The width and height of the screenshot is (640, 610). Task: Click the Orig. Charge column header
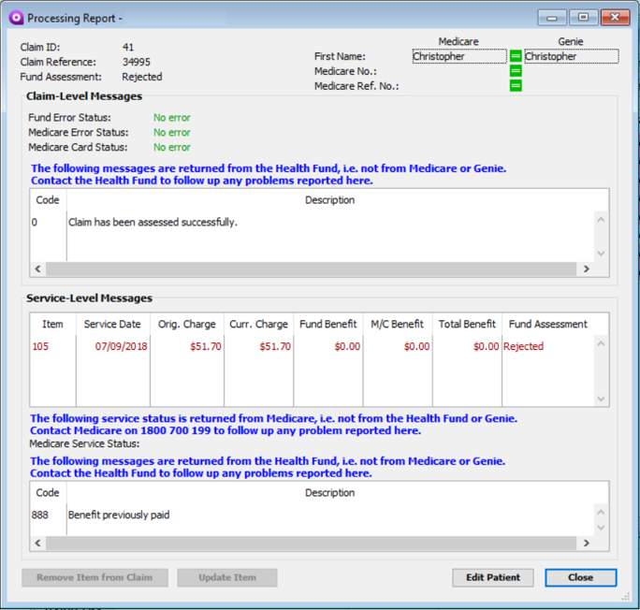coord(186,325)
